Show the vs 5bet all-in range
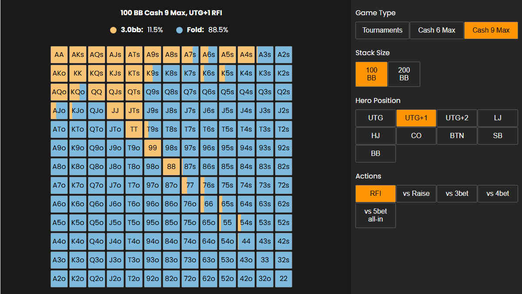 point(375,215)
